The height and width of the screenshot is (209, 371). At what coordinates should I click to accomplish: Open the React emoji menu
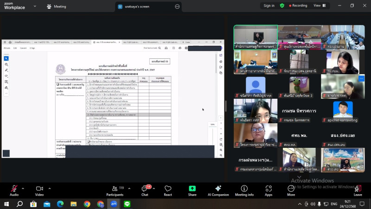tap(168, 190)
